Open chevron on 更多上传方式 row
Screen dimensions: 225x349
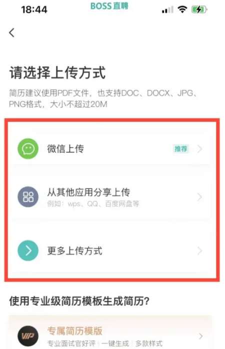[199, 250]
